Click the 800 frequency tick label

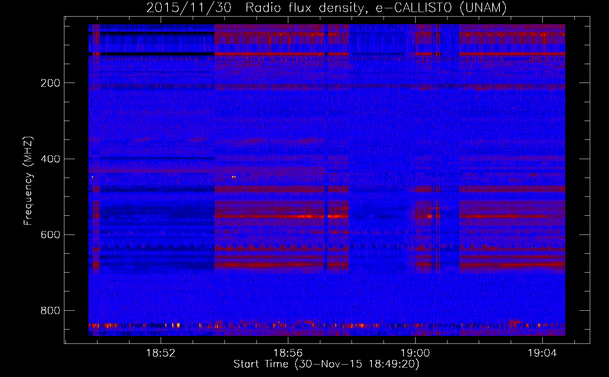[x=50, y=311]
